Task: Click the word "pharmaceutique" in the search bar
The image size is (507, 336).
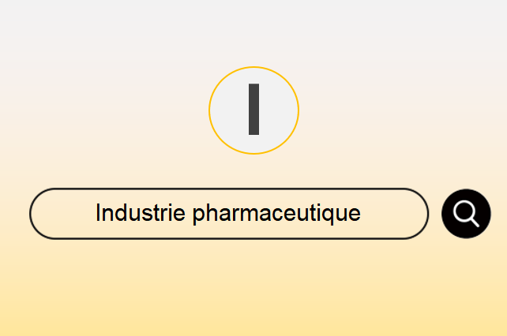Action: [276, 214]
